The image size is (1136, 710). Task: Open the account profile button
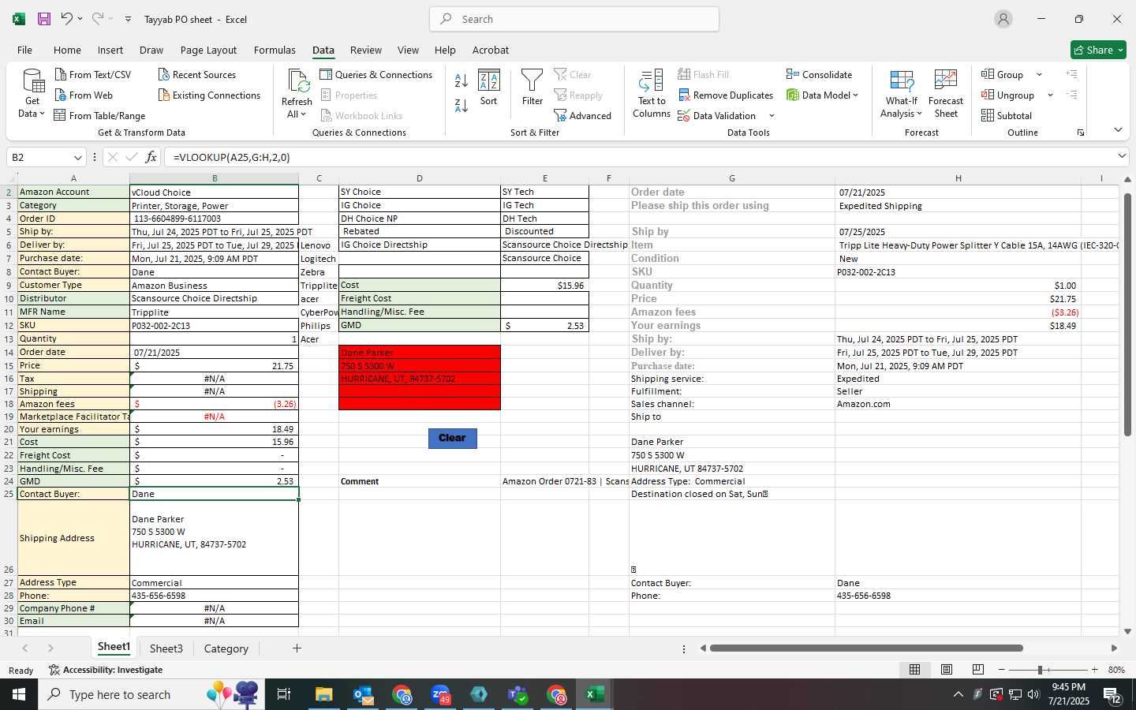(x=1003, y=19)
